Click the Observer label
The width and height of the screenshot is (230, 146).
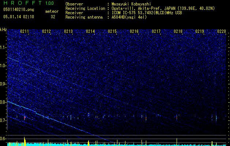click(x=74, y=4)
